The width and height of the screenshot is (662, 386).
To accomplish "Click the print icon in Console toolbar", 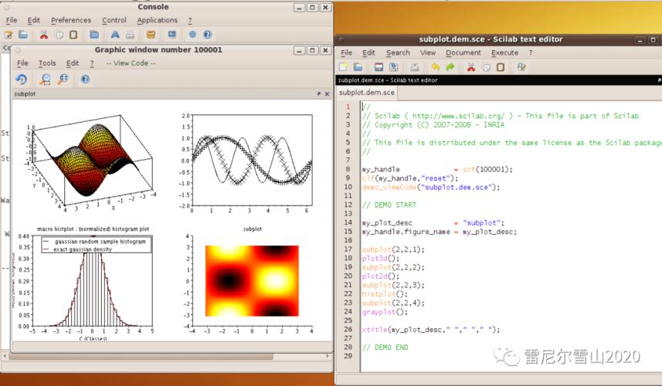I will [x=130, y=35].
